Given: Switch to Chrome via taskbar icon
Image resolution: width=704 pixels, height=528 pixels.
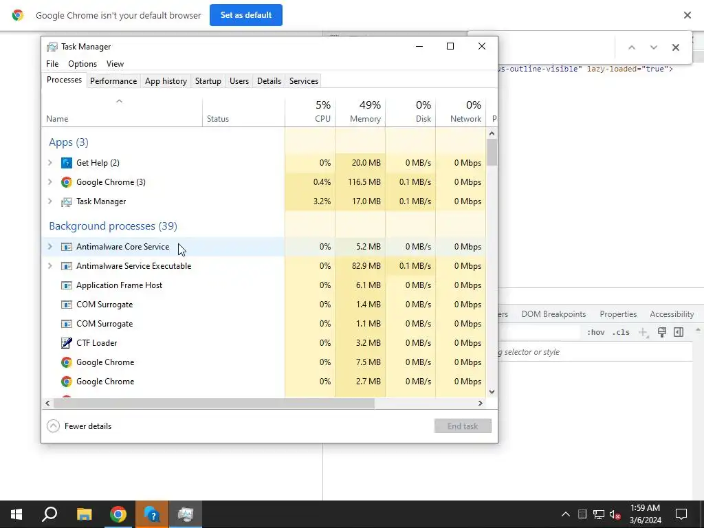Looking at the screenshot, I should 118,514.
